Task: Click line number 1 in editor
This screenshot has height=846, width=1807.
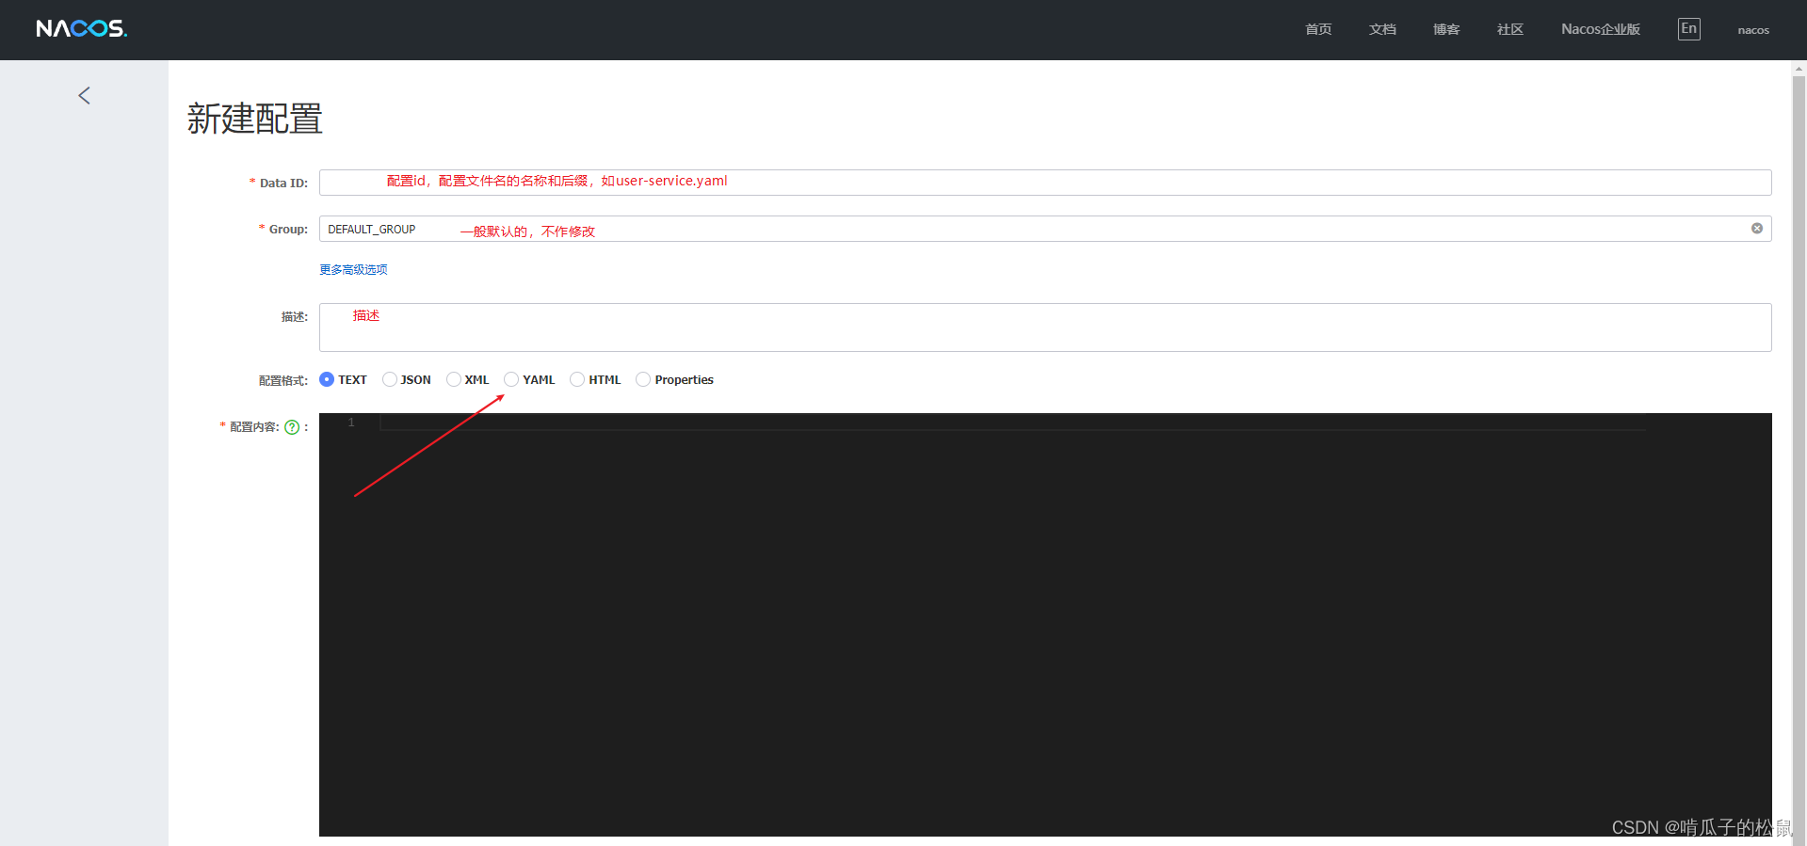Action: [x=351, y=423]
